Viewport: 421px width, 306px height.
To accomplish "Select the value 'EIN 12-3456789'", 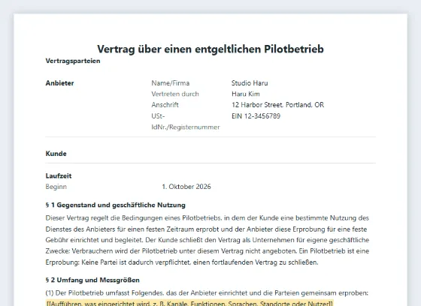I will pyautogui.click(x=256, y=116).
